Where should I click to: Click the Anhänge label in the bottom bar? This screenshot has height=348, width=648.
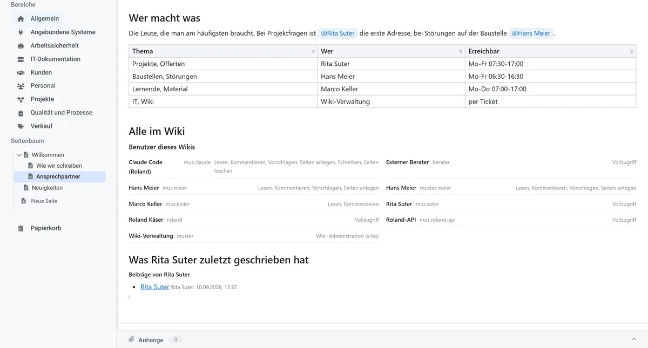[151, 340]
